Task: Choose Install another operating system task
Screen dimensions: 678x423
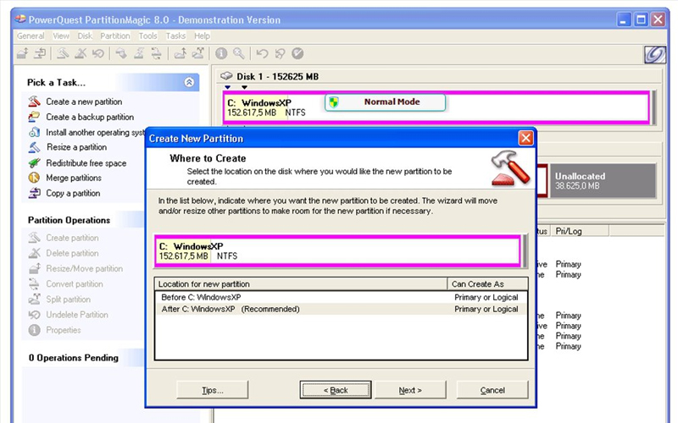Action: click(x=86, y=132)
